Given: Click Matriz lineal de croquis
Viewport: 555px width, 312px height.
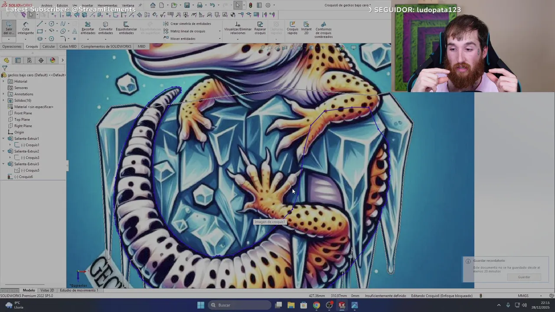Looking at the screenshot, I should pos(184,31).
